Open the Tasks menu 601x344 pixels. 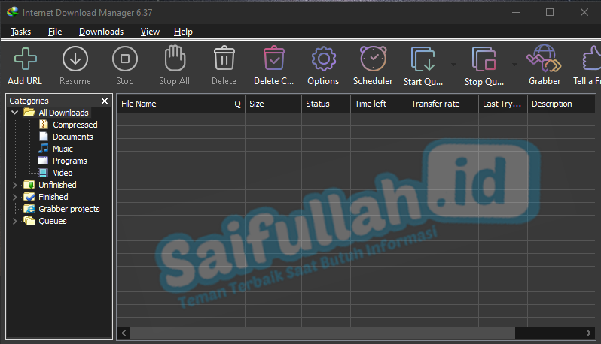point(20,32)
